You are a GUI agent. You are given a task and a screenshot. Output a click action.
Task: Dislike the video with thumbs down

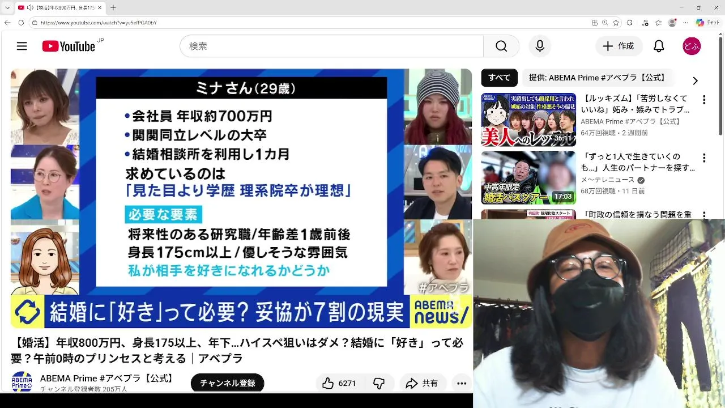(x=379, y=384)
